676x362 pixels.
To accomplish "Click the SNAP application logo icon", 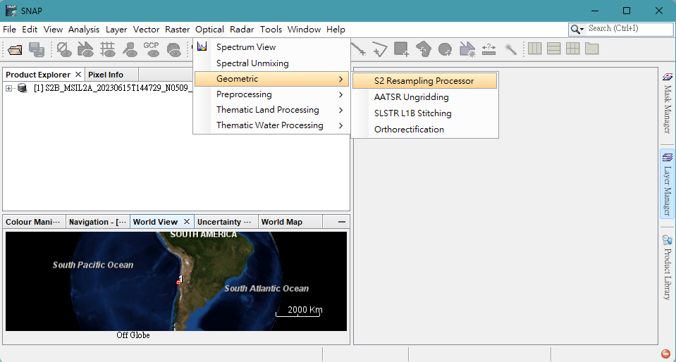I will 11,11.
